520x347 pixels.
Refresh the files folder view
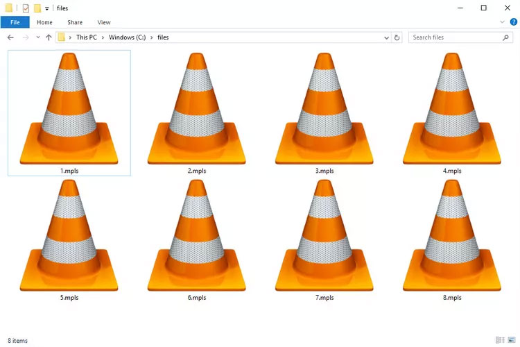pyautogui.click(x=397, y=37)
